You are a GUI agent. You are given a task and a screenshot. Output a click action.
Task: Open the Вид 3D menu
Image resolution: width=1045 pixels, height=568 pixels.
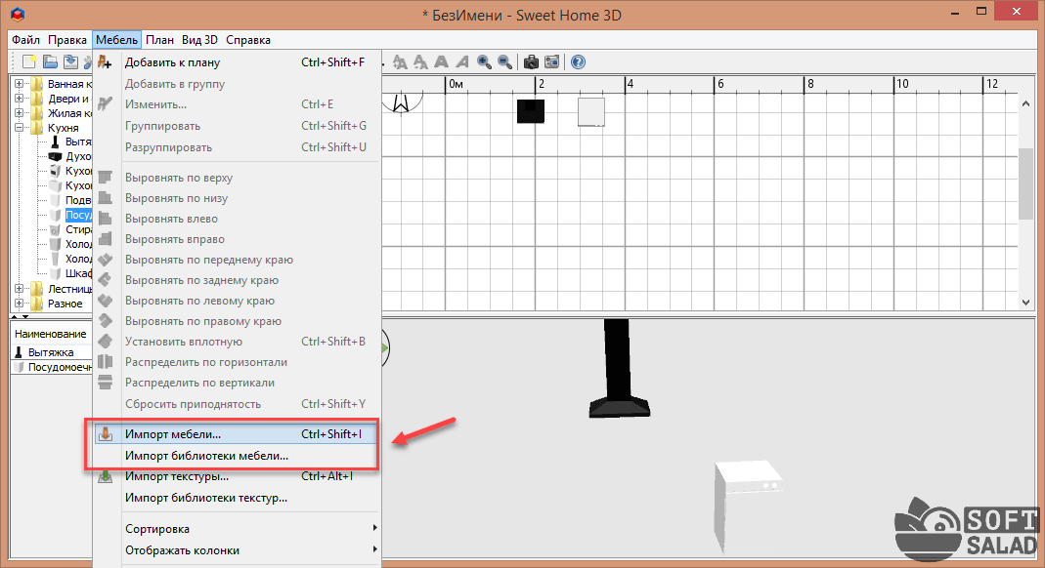pyautogui.click(x=199, y=40)
